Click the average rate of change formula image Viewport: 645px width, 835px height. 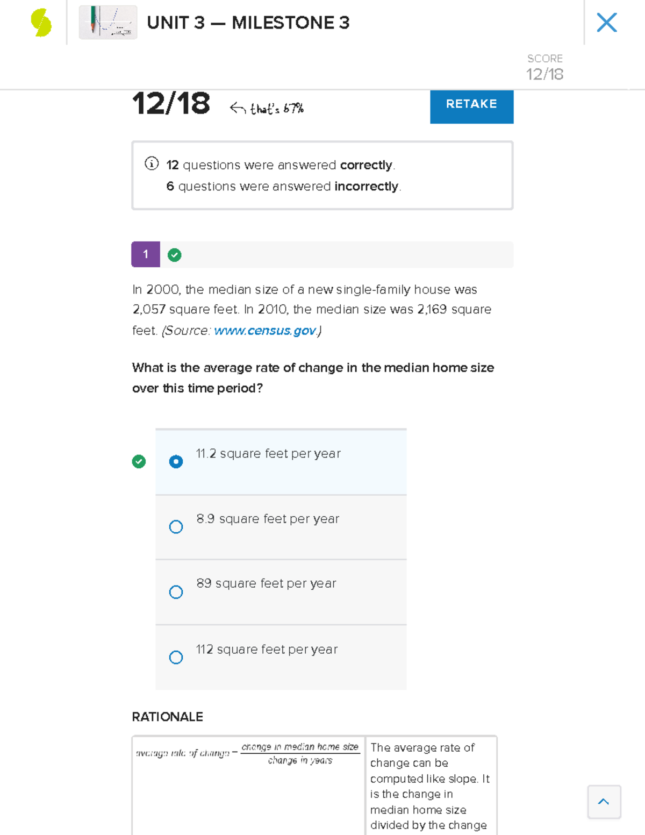point(248,753)
